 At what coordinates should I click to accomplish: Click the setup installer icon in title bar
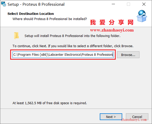pos(3,4)
